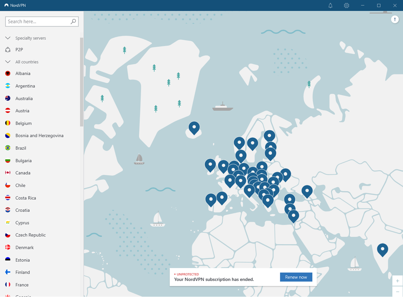Click the Ireland map pin
403x297 pixels.
pos(210,165)
